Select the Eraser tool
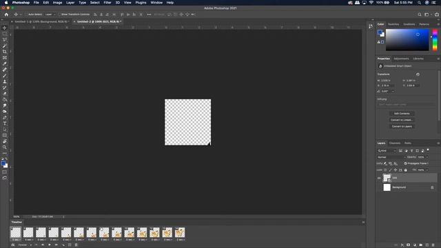 (5, 94)
